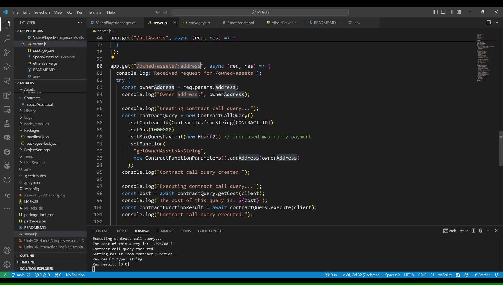Click the UTF-8 encoding button
This screenshot has width=503, height=285.
(409, 275)
